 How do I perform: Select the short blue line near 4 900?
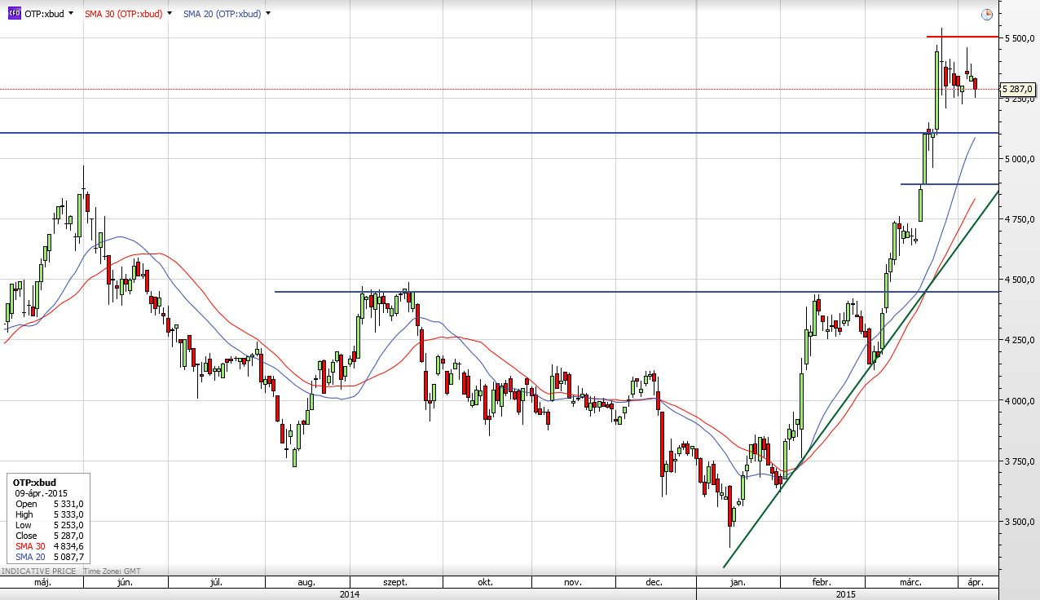pos(950,183)
